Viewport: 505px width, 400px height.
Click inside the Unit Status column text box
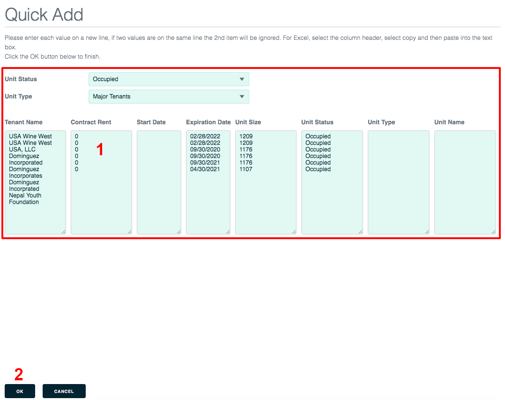pyautogui.click(x=332, y=182)
